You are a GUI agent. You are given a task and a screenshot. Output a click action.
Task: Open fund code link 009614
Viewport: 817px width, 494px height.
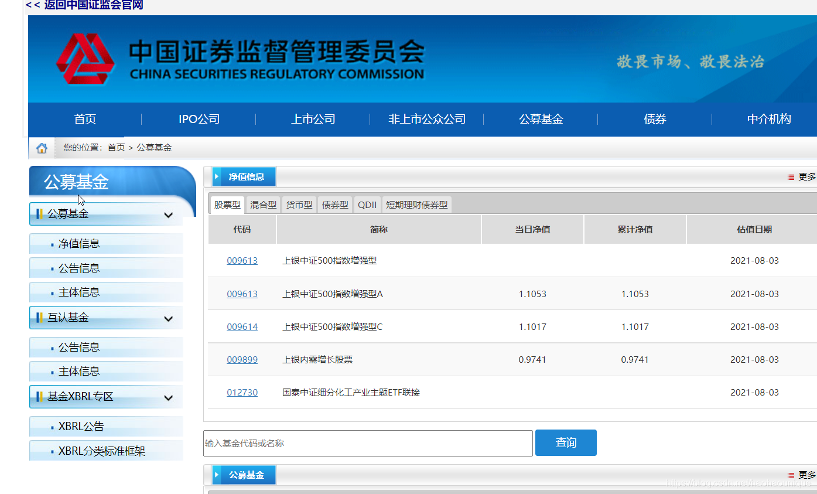point(242,327)
